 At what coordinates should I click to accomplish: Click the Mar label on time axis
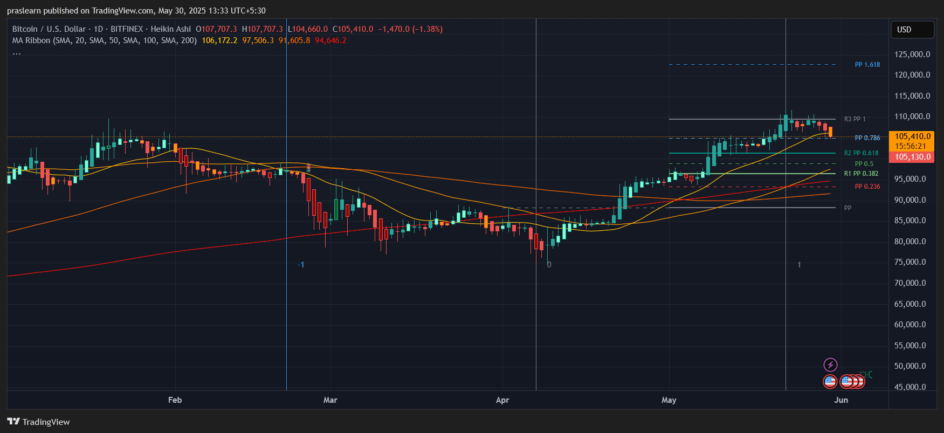pyautogui.click(x=330, y=400)
